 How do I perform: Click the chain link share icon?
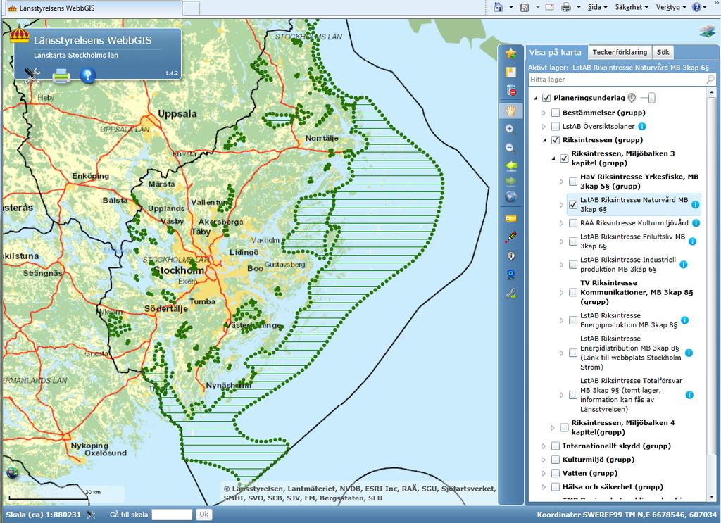(510, 294)
